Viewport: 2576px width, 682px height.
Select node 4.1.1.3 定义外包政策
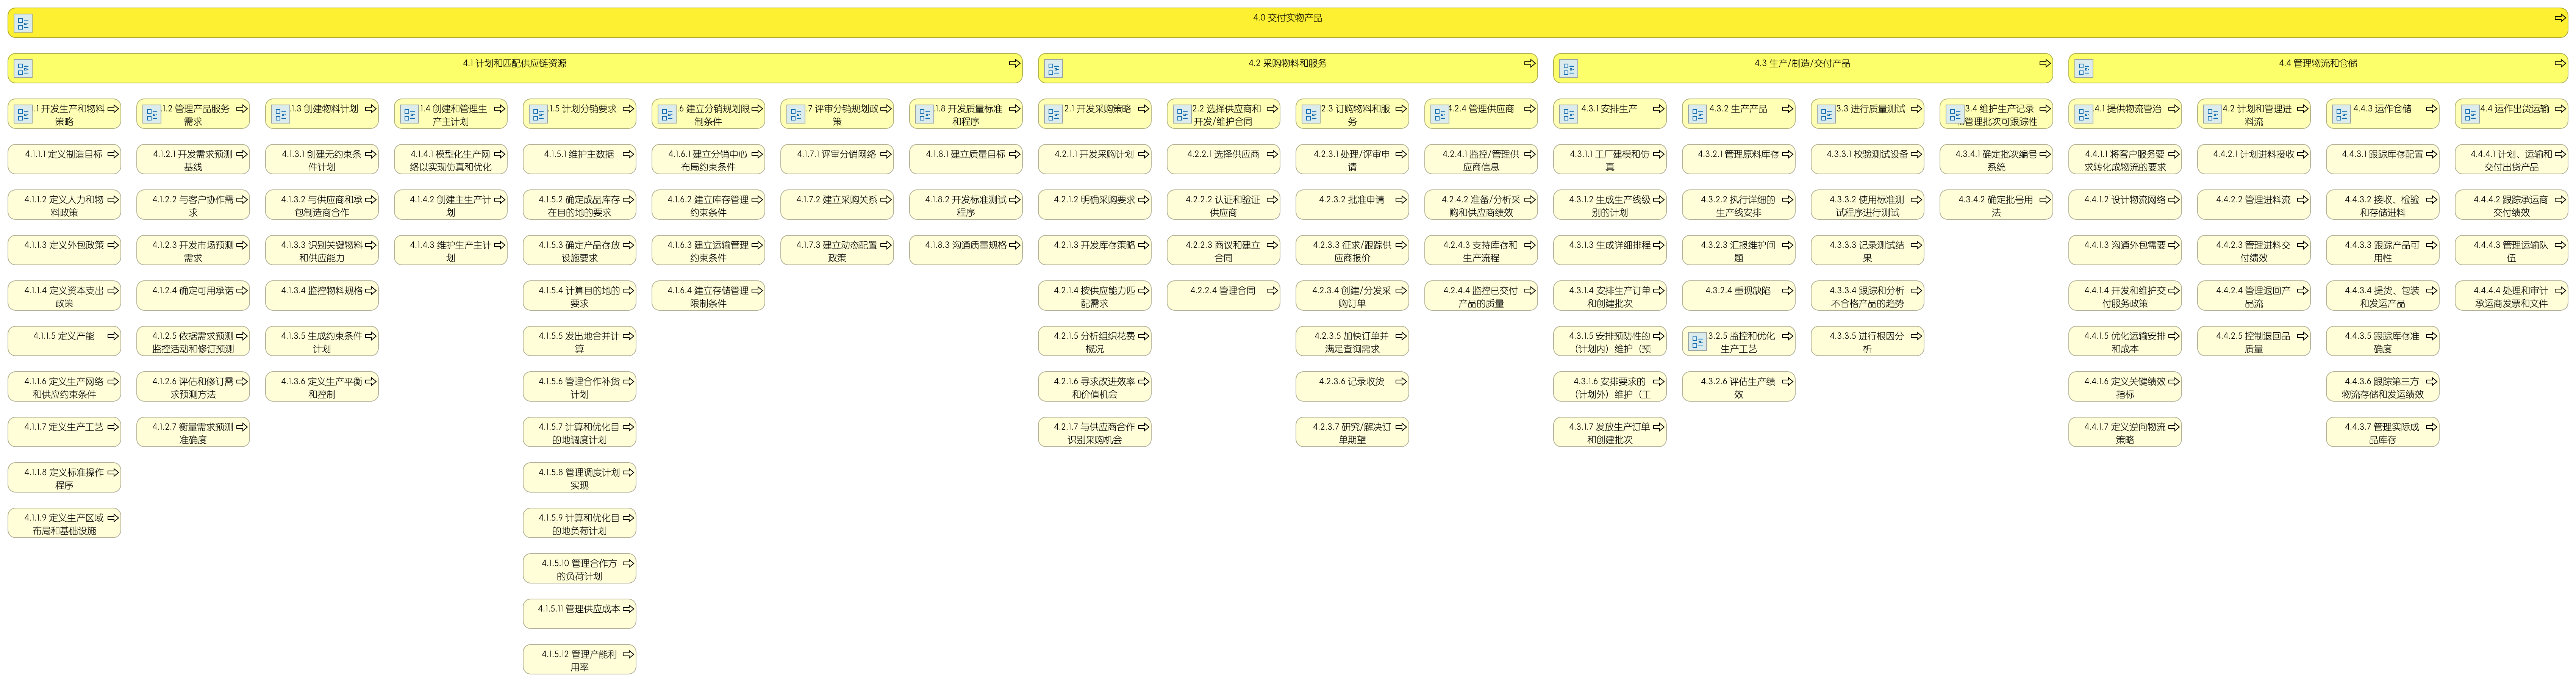coord(64,250)
